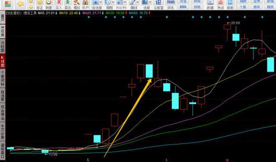The height and width of the screenshot is (162, 276).
Task: Expand the 画线 drawing tools dropdown arrow
Action: pyautogui.click(x=138, y=3)
